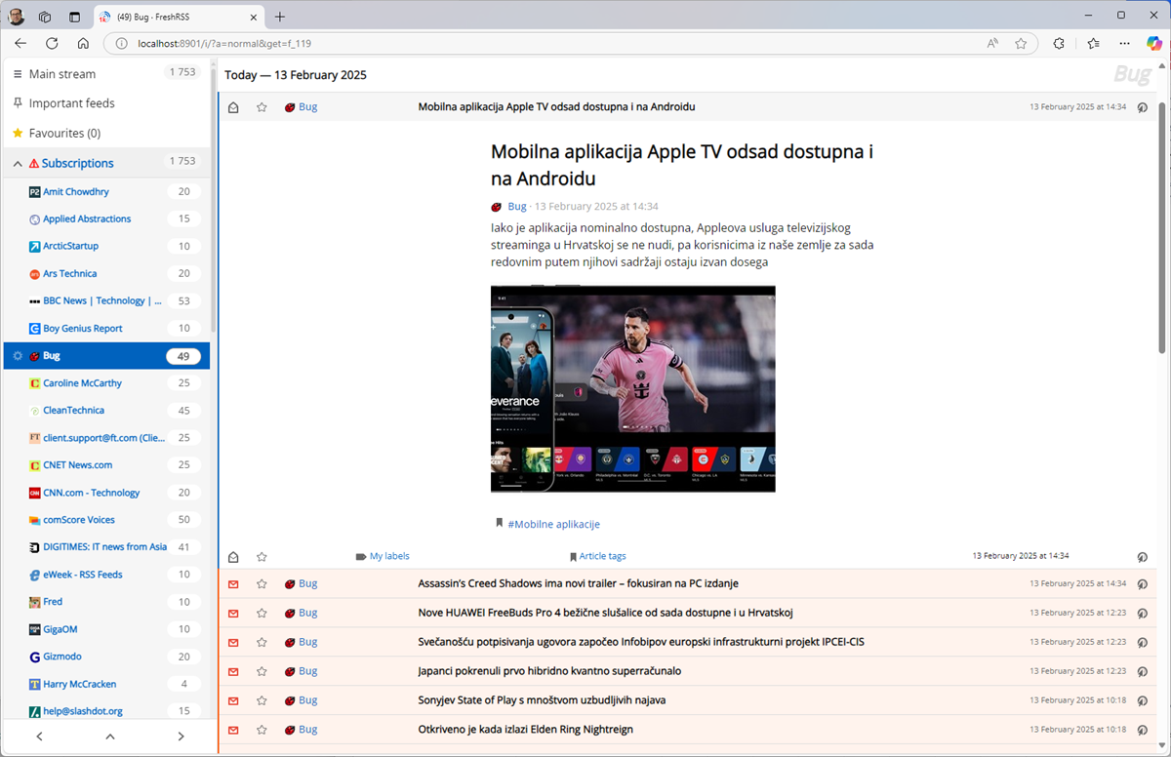Mark Elden Ring Nightreign article as read

coord(233,730)
